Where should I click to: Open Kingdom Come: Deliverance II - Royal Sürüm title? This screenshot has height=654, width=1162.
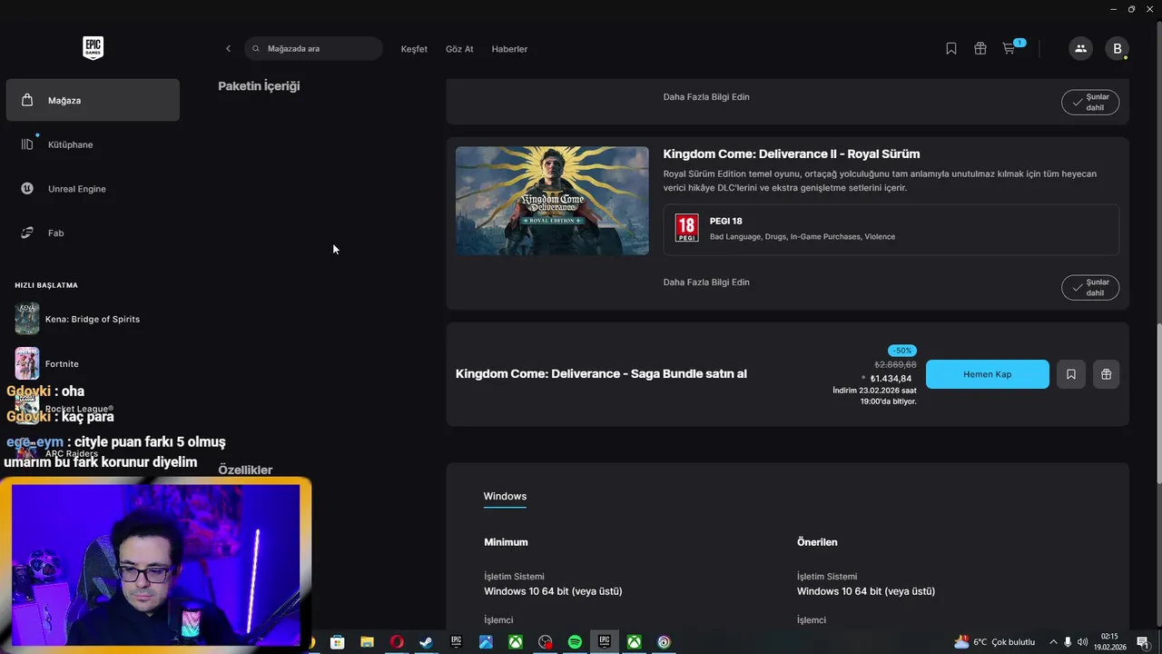(792, 154)
